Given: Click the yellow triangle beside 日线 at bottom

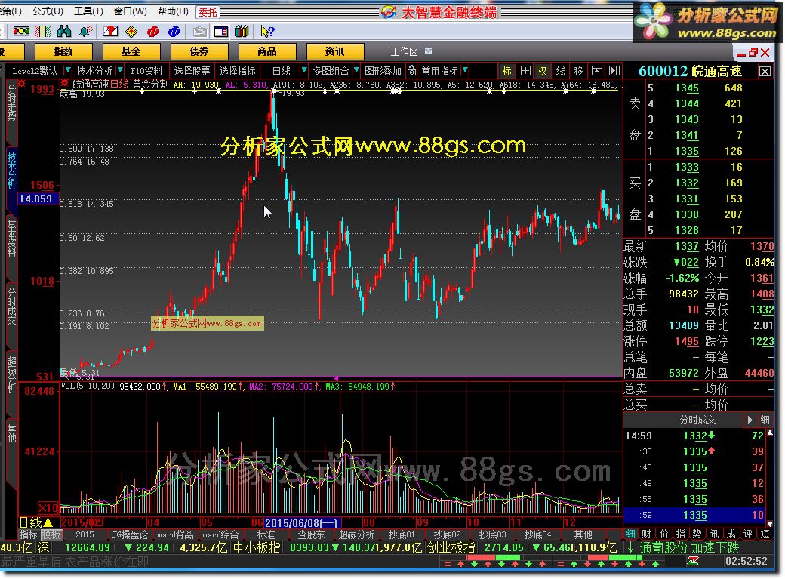Looking at the screenshot, I should click(48, 522).
